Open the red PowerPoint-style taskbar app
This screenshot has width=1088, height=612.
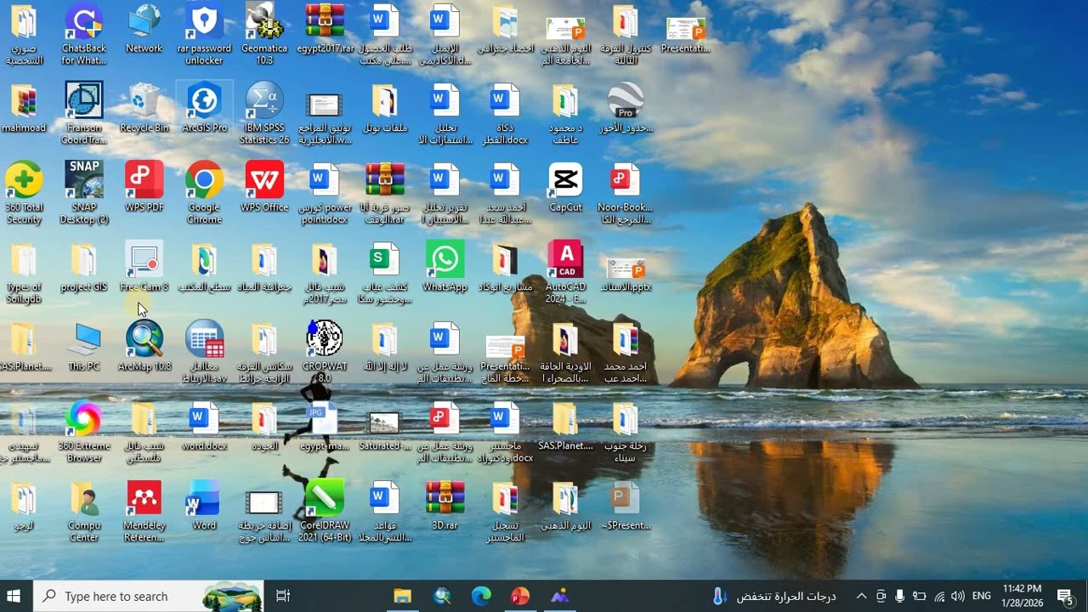520,596
